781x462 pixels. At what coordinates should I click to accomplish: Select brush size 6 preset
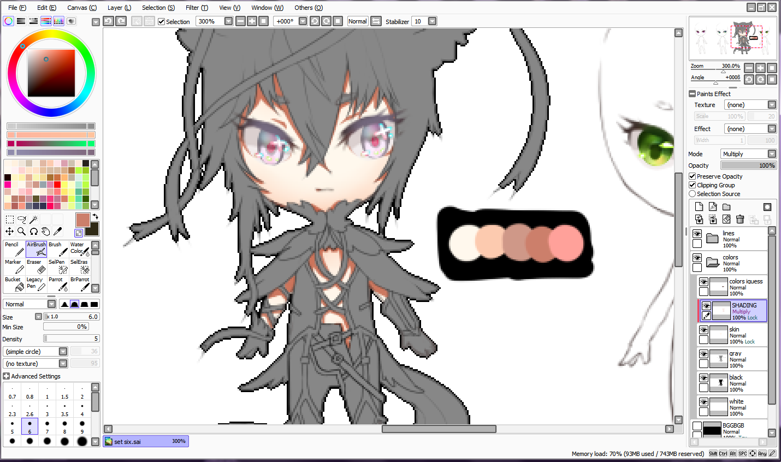click(29, 426)
